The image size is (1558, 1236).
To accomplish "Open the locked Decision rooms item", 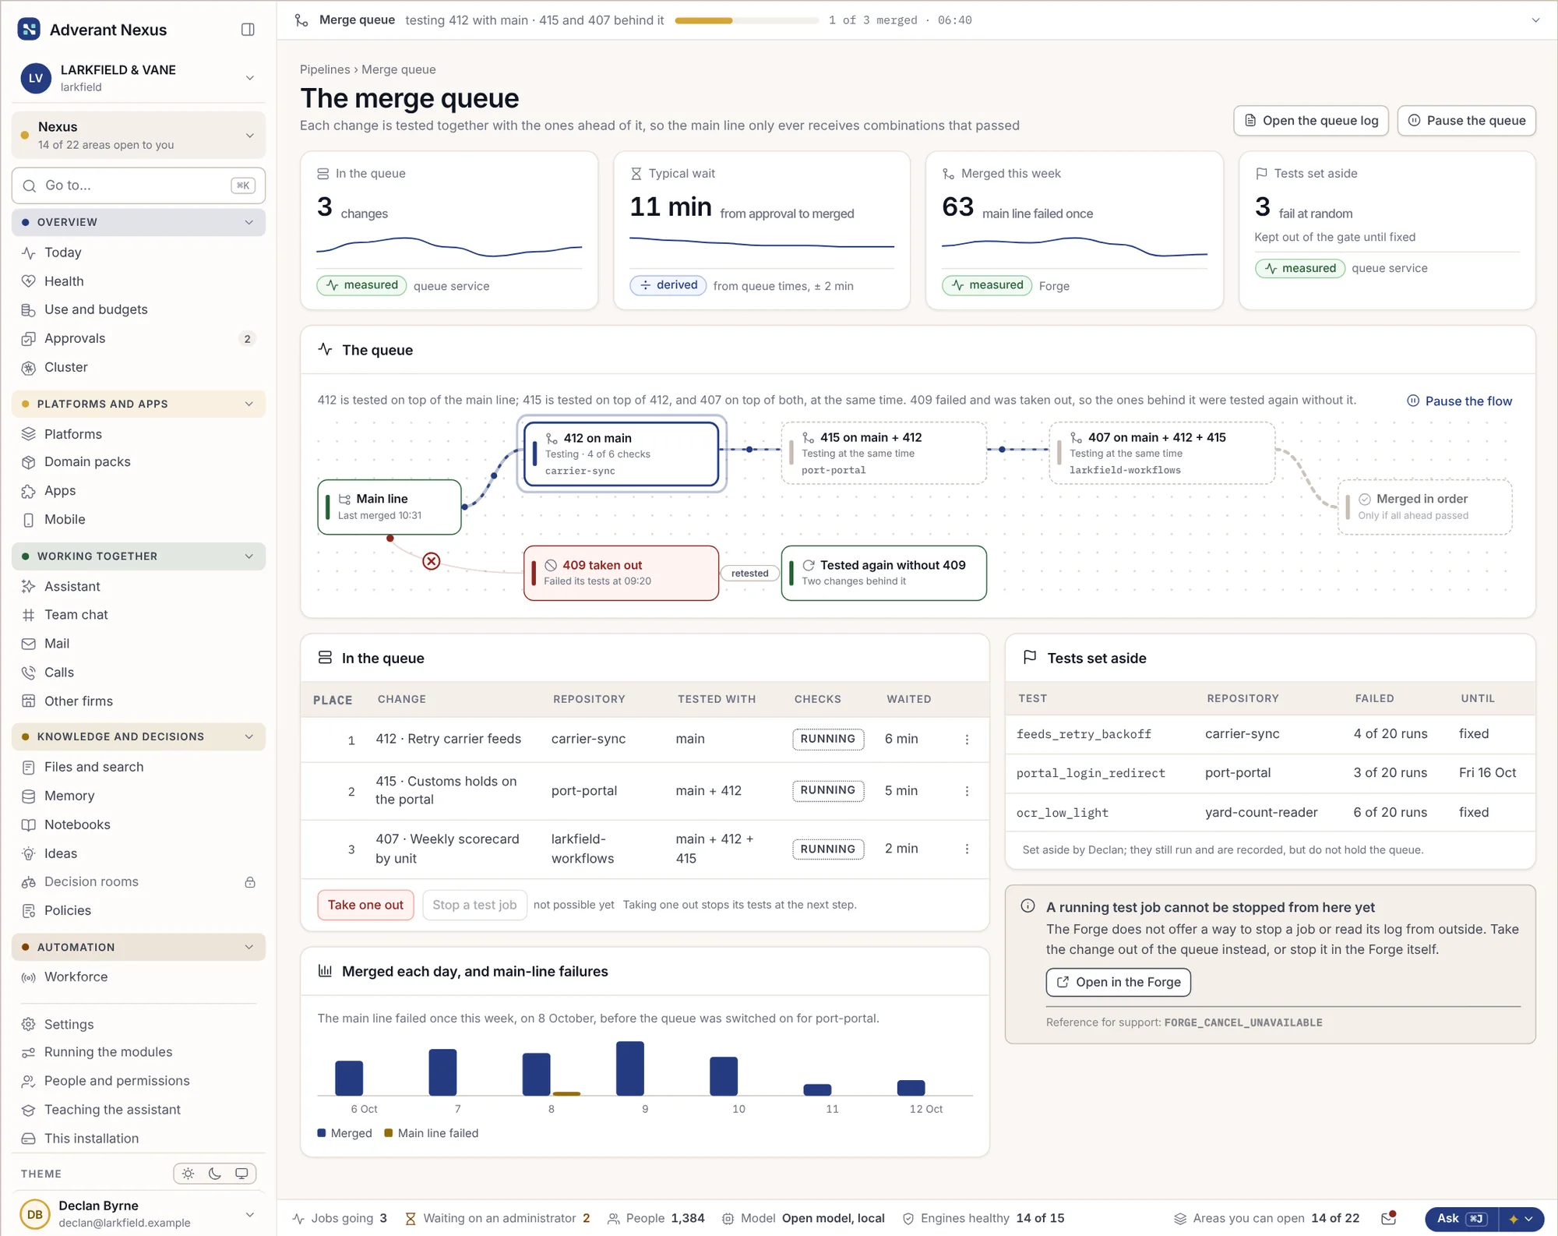I will pos(139,882).
